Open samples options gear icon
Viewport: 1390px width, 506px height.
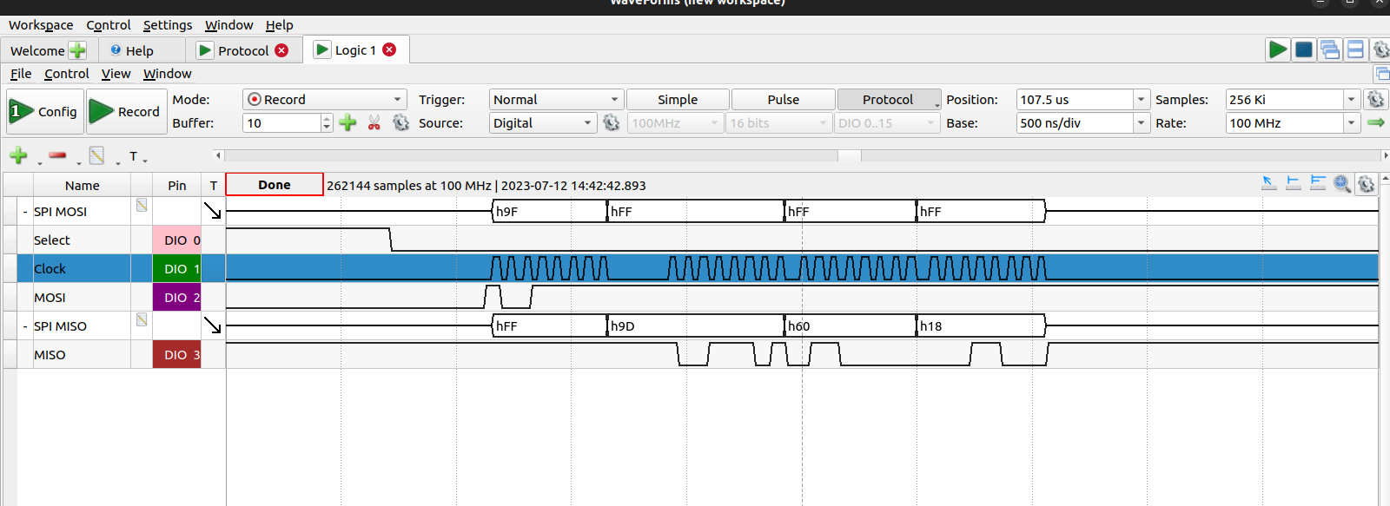coord(1375,99)
